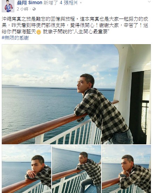Image resolution: width=153 pixels, height=193 pixels.
Task: Open the bottom-left thumbnail photo
Action: click(26, 169)
